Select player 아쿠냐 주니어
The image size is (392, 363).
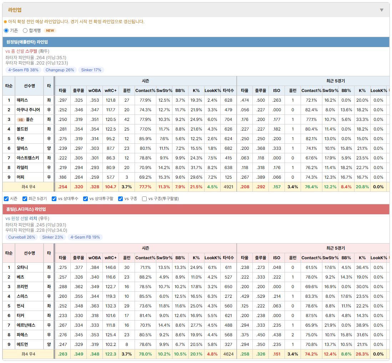[28, 110]
